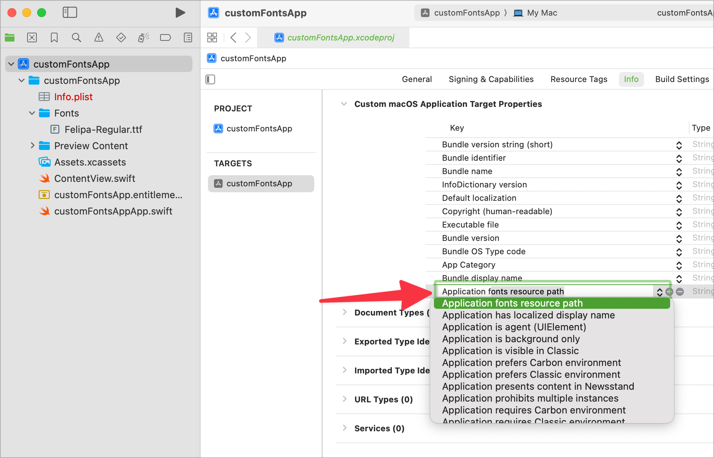Open the Source Control navigator
This screenshot has width=714, height=458.
[32, 37]
